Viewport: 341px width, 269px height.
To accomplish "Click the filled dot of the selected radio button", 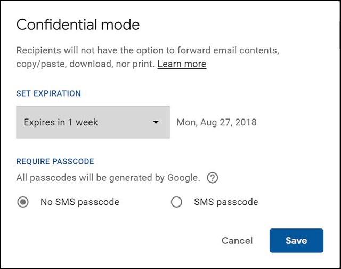I will (x=23, y=202).
